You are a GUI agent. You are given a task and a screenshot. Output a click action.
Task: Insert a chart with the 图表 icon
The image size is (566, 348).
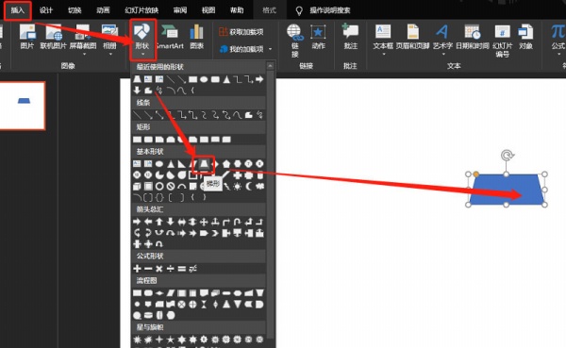click(x=197, y=37)
